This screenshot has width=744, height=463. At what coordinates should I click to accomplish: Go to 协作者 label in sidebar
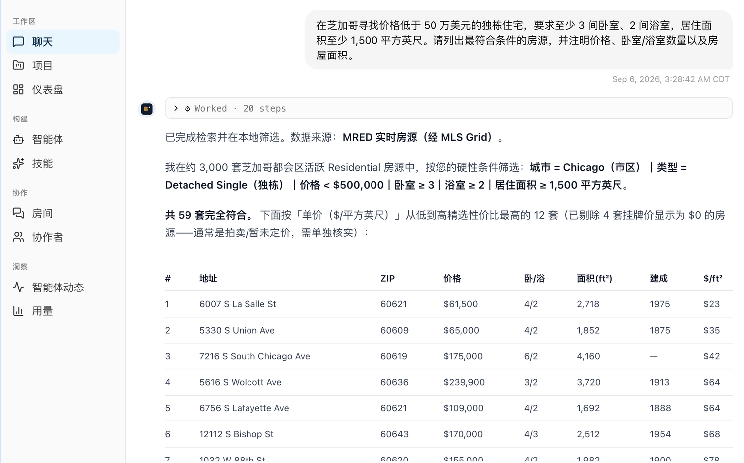(x=48, y=237)
